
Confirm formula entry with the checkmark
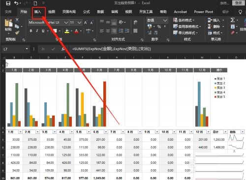[x=53, y=49]
